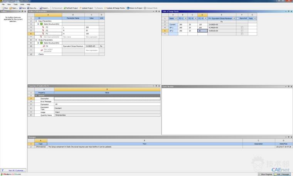Check the Exported box for DP 1

tap(242, 28)
